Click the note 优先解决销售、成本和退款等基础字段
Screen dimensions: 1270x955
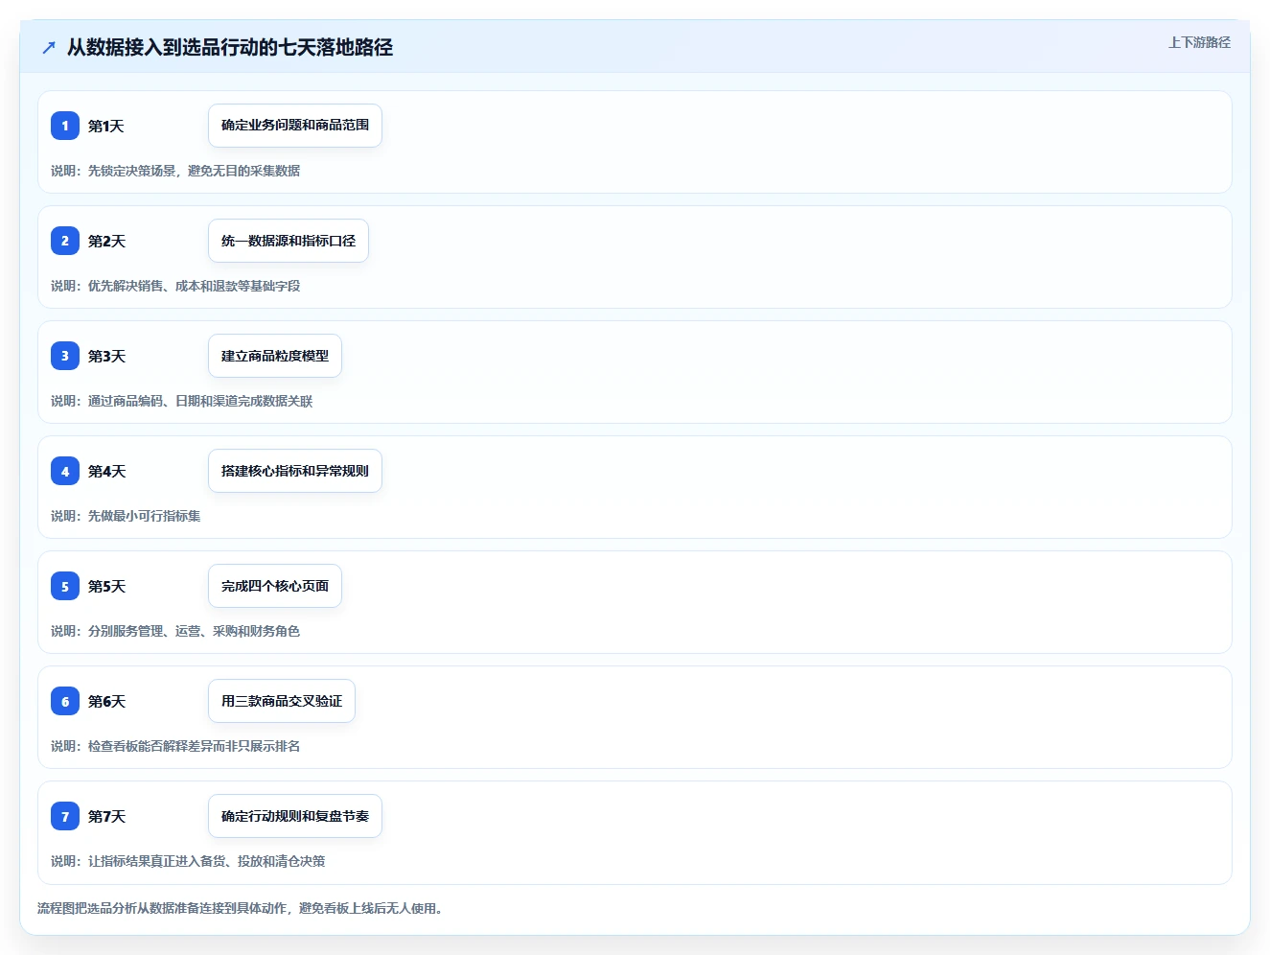pos(194,286)
